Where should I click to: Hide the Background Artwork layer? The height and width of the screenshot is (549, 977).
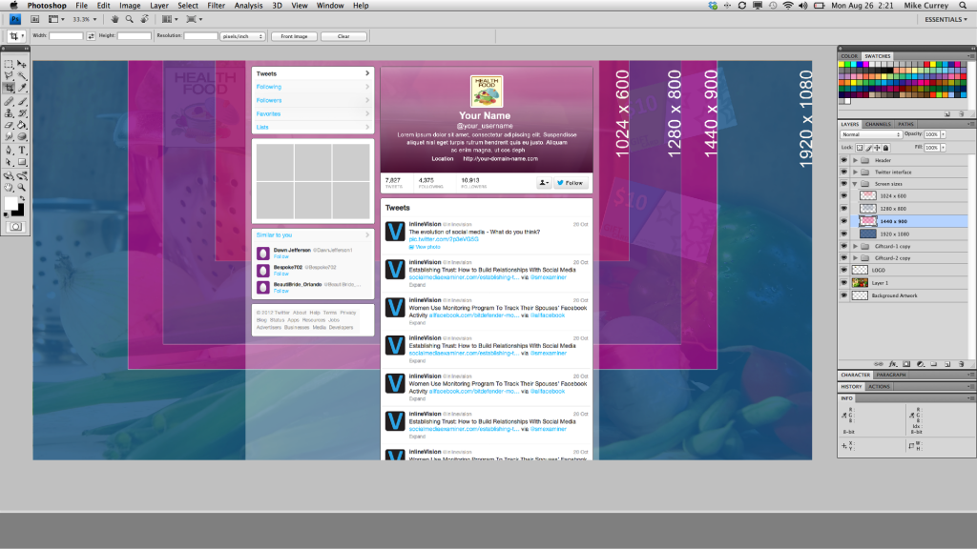coord(842,293)
